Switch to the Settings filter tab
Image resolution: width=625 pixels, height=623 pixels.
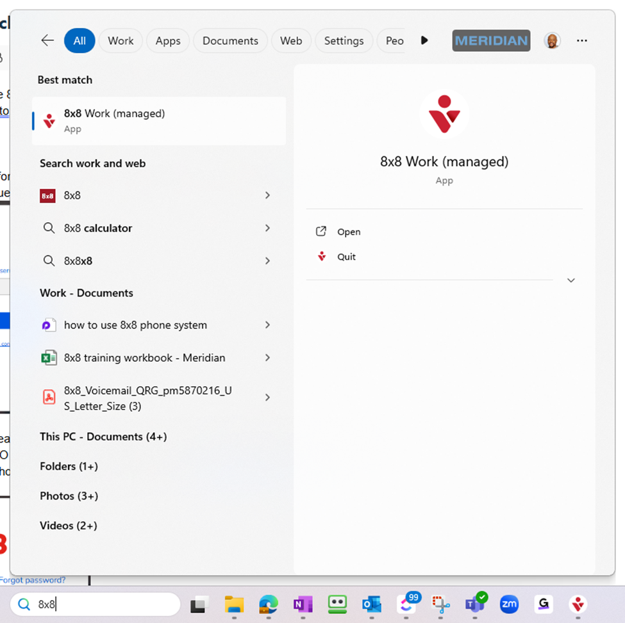click(x=344, y=40)
